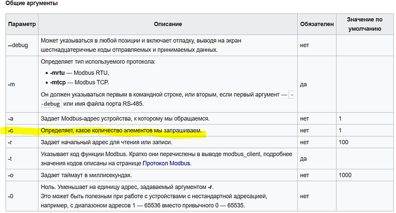Viewport: 396px width, 213px height.
Task: Click the -r parameter description text
Action: tap(106, 142)
